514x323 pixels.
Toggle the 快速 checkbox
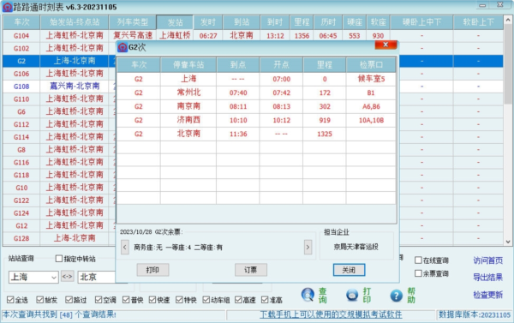click(152, 300)
